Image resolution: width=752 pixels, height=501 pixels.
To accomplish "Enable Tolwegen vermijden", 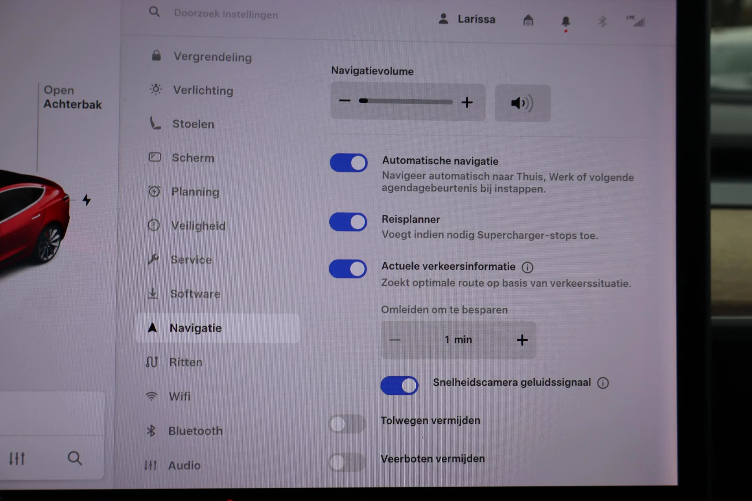I will tap(347, 423).
